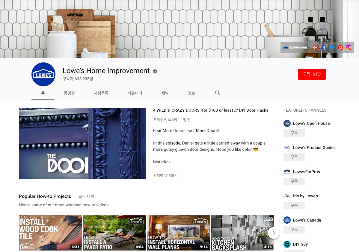Screen dimensions: 359x252
Task: Open Lowe's Open House channel avatar
Action: (x=287, y=123)
